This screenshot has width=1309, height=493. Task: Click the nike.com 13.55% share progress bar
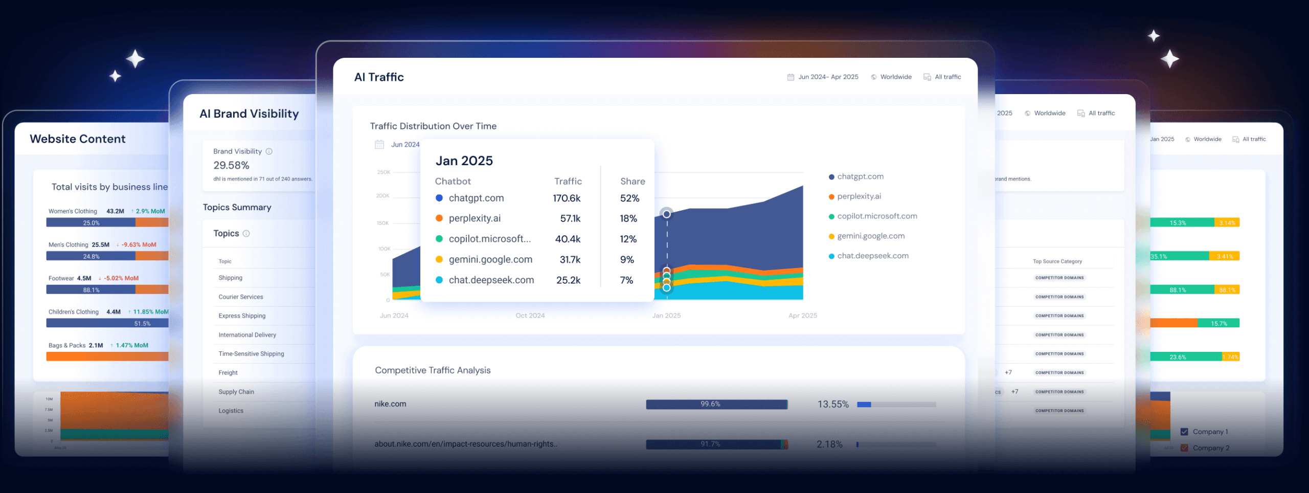coord(896,405)
